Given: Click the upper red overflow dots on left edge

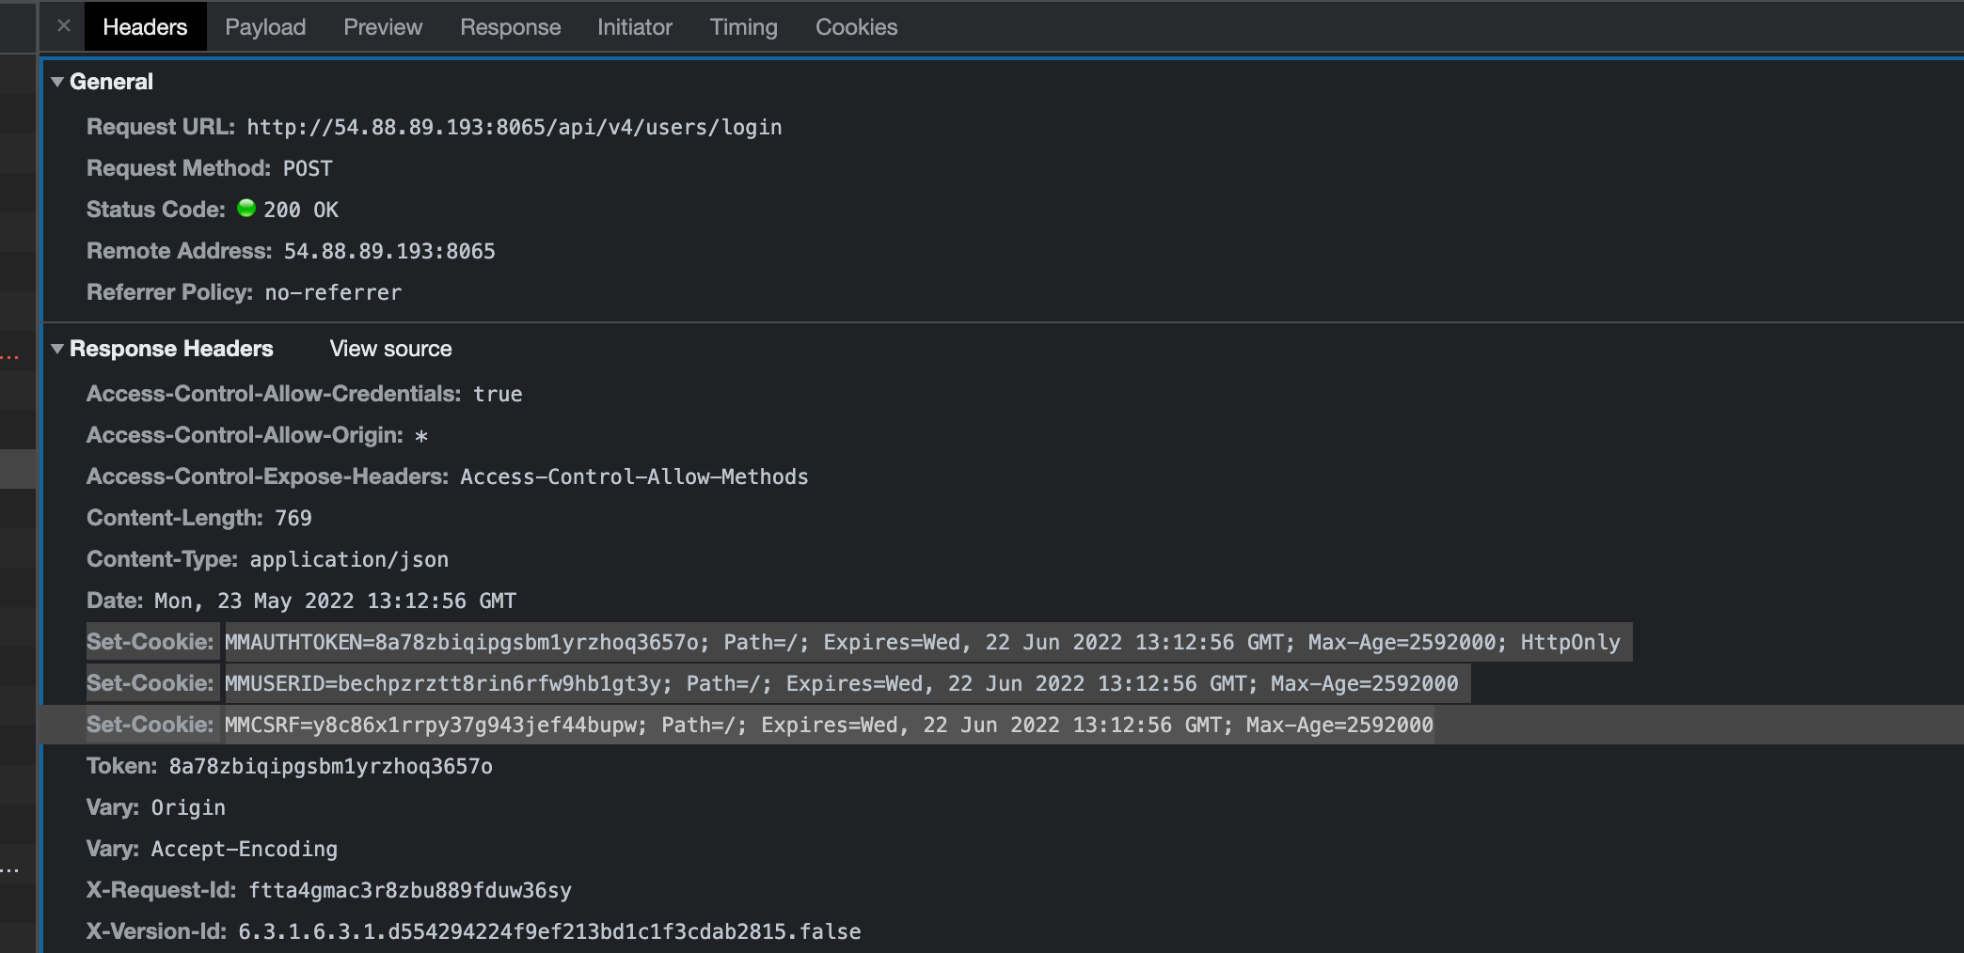Looking at the screenshot, I should tap(11, 357).
